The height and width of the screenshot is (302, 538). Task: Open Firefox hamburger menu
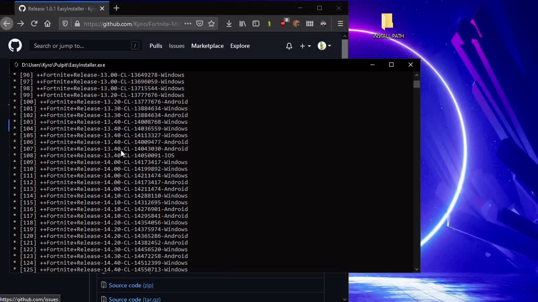pos(340,24)
